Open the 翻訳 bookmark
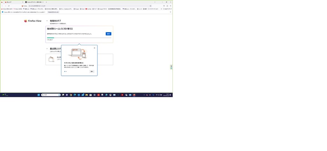327x151 pixels. [x=145, y=9]
